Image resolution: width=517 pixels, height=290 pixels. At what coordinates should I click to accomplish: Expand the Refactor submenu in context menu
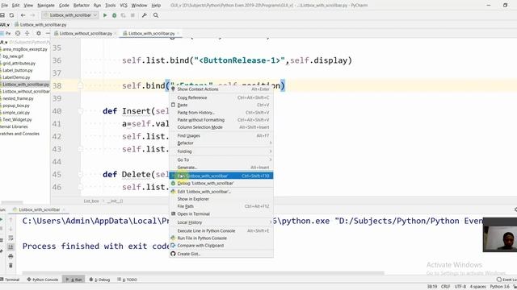(221, 143)
